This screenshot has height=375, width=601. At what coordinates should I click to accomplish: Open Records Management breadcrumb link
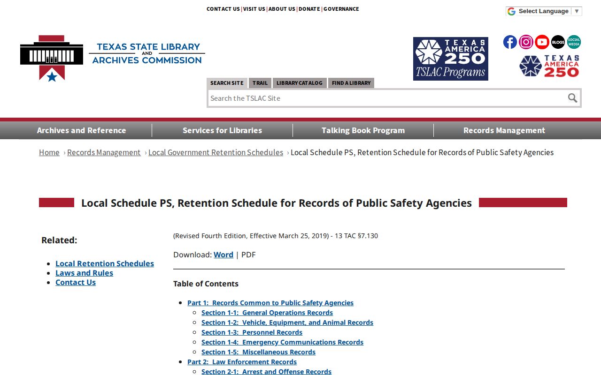104,152
